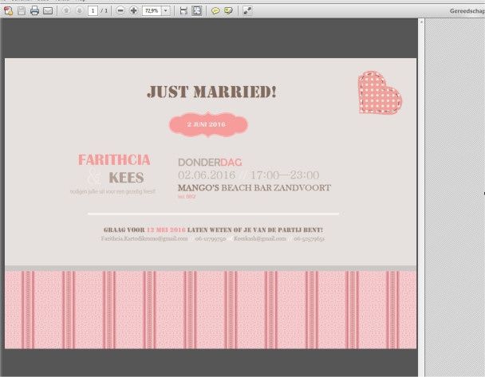Image resolution: width=485 pixels, height=377 pixels.
Task: Click the Create PDF icon
Action: [x=8, y=11]
